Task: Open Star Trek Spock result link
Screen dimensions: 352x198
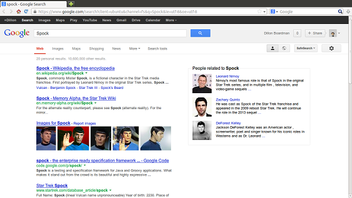Action: 52,185
